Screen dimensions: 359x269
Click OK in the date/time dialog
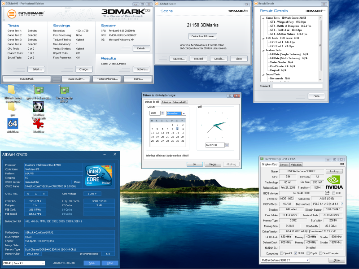pos(195,164)
